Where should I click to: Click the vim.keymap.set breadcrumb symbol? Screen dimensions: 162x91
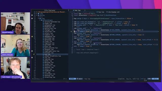[114, 12]
